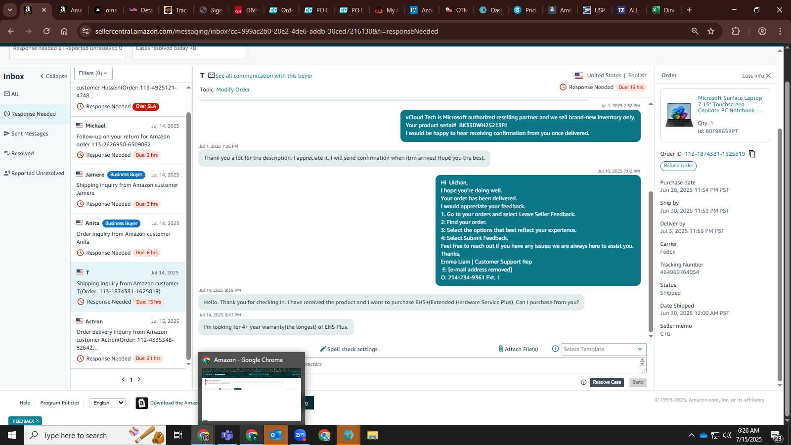Change language with English dropdown
The image size is (791, 445).
107,403
